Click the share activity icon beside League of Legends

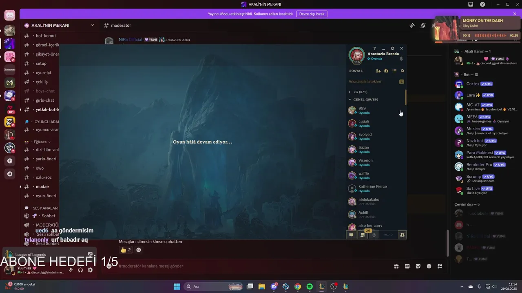tap(90, 254)
